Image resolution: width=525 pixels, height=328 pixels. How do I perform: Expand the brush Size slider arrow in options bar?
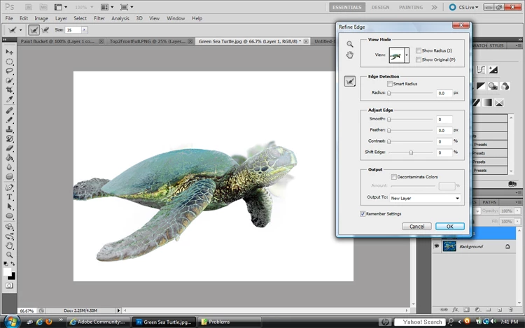click(85, 31)
